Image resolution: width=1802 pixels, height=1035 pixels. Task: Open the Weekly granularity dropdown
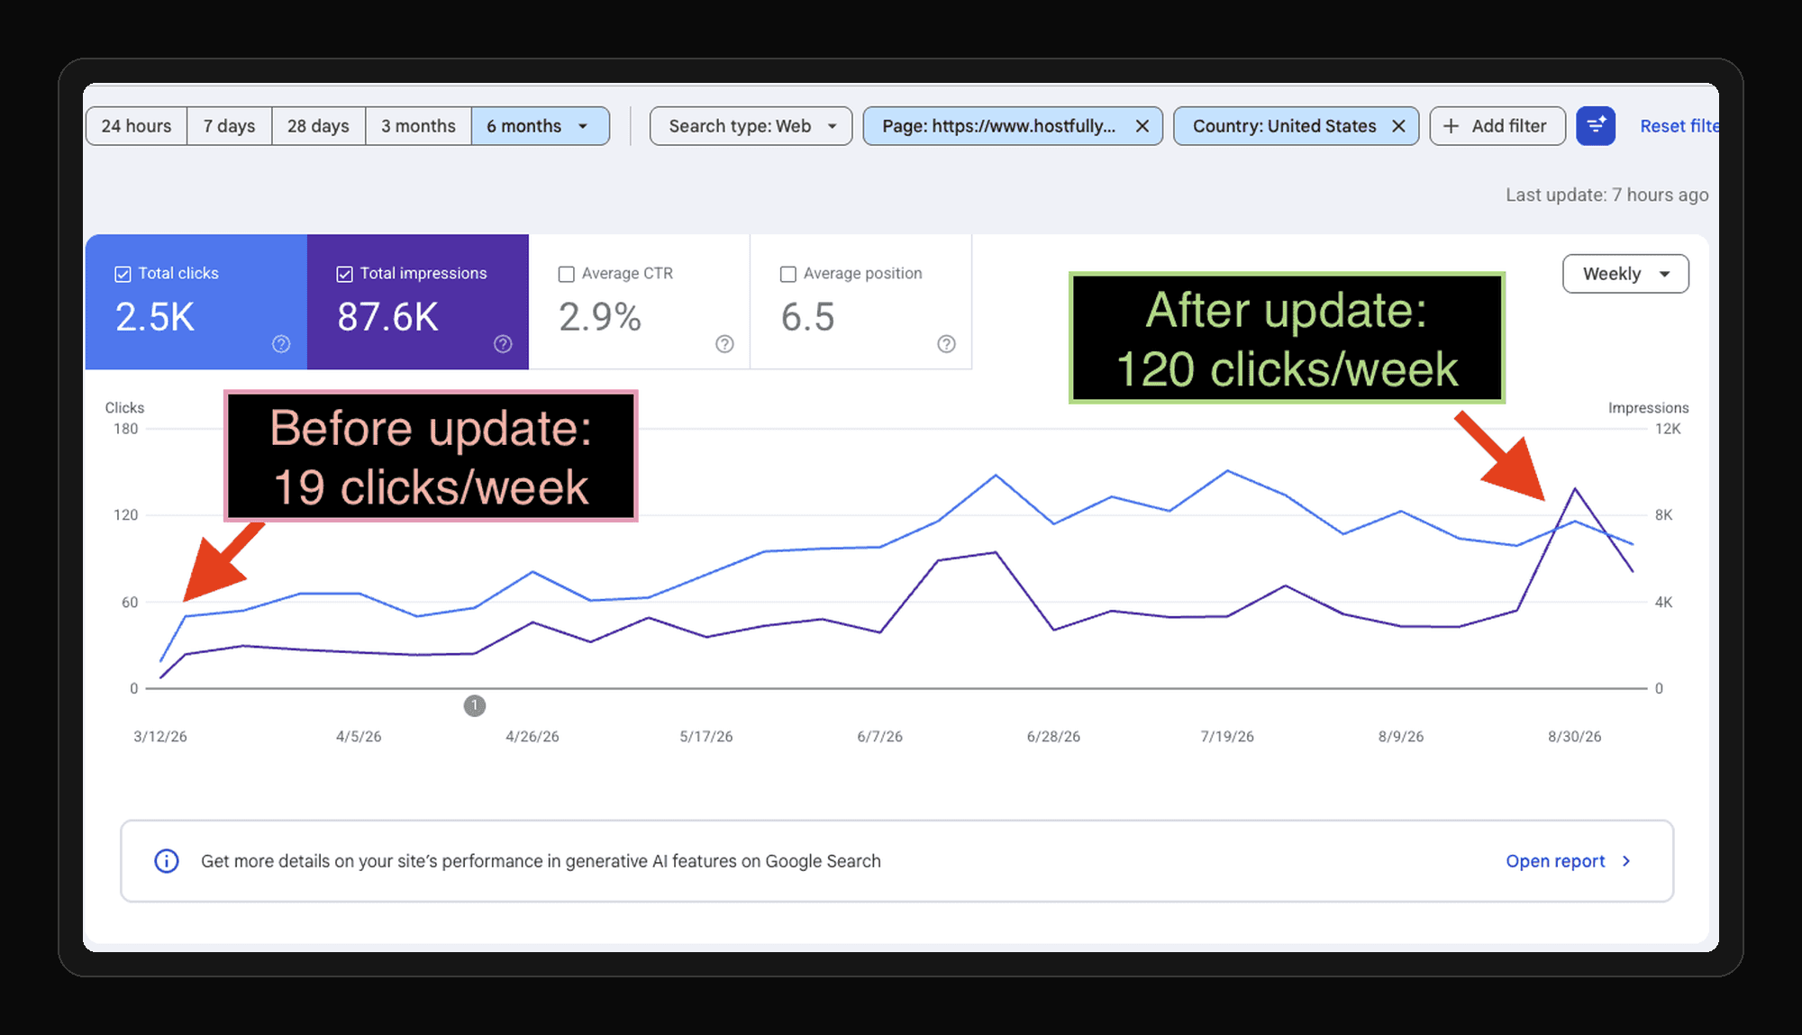click(x=1625, y=274)
